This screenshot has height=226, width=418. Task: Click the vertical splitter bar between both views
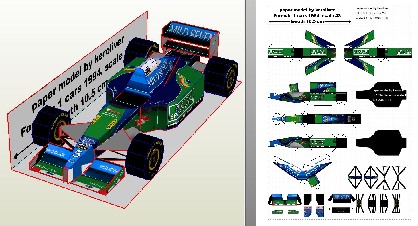pos(251,113)
